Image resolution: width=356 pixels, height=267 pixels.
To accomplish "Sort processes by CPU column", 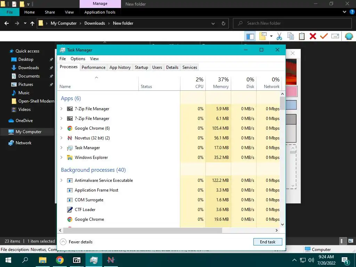I will (x=193, y=83).
